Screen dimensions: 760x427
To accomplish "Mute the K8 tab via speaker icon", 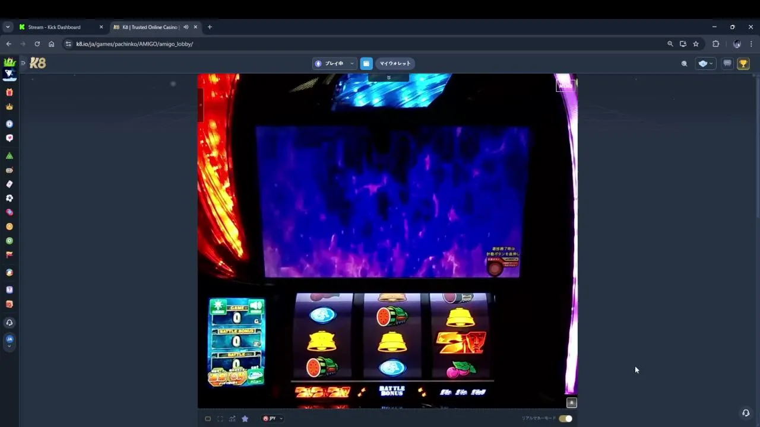I will pos(186,27).
